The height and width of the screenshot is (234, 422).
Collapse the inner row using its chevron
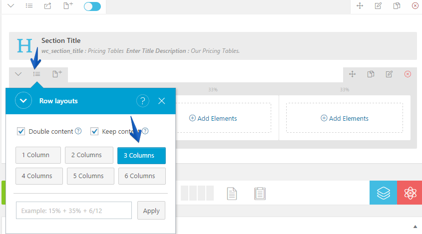[x=18, y=74]
